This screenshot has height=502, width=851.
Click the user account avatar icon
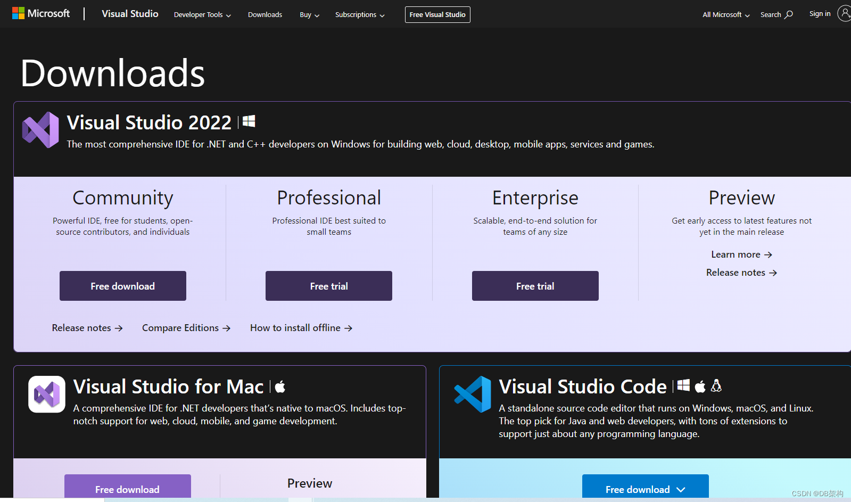844,13
